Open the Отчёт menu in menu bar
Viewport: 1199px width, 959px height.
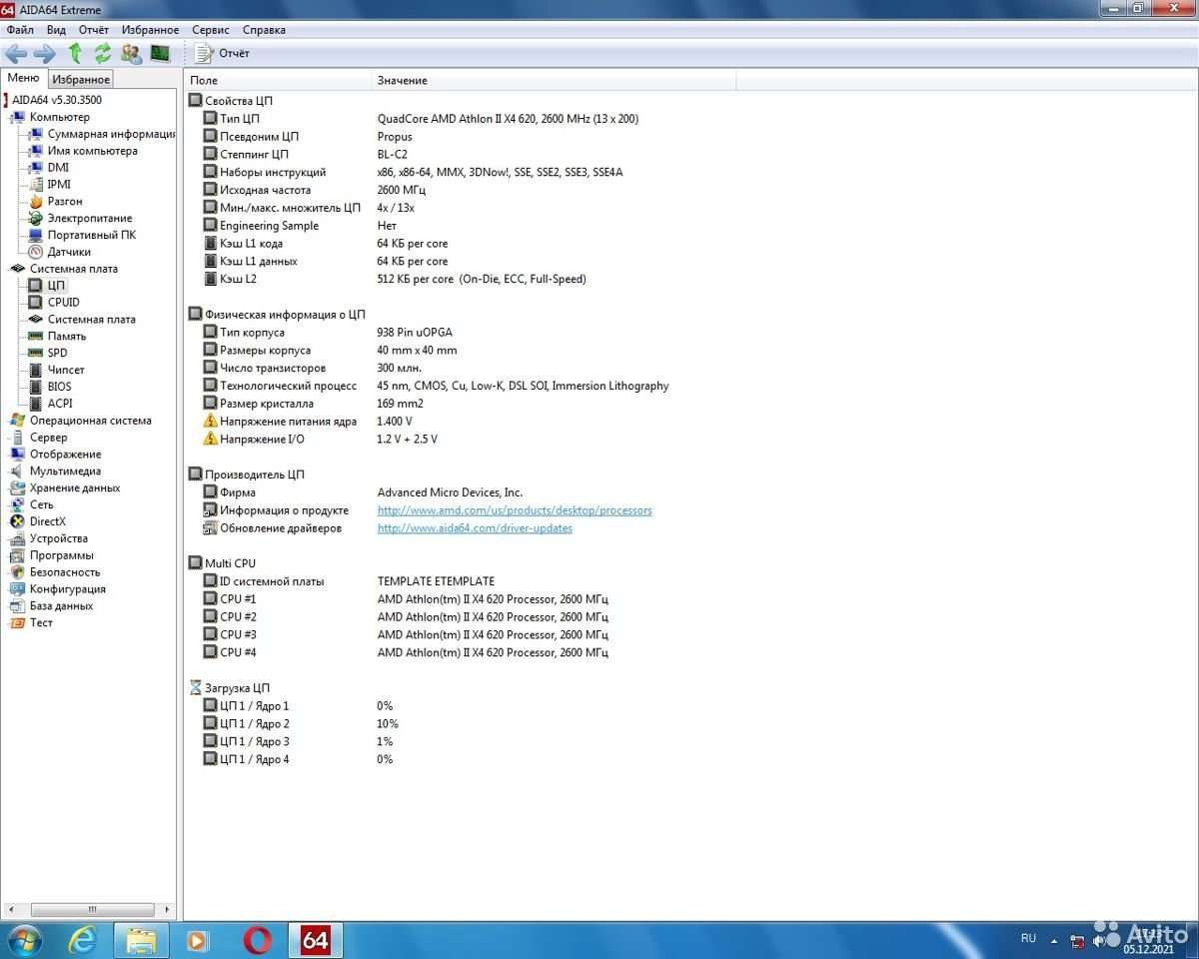pos(94,30)
